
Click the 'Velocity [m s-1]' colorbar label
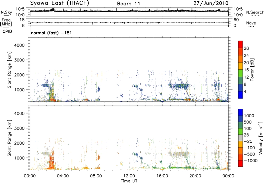point(261,138)
